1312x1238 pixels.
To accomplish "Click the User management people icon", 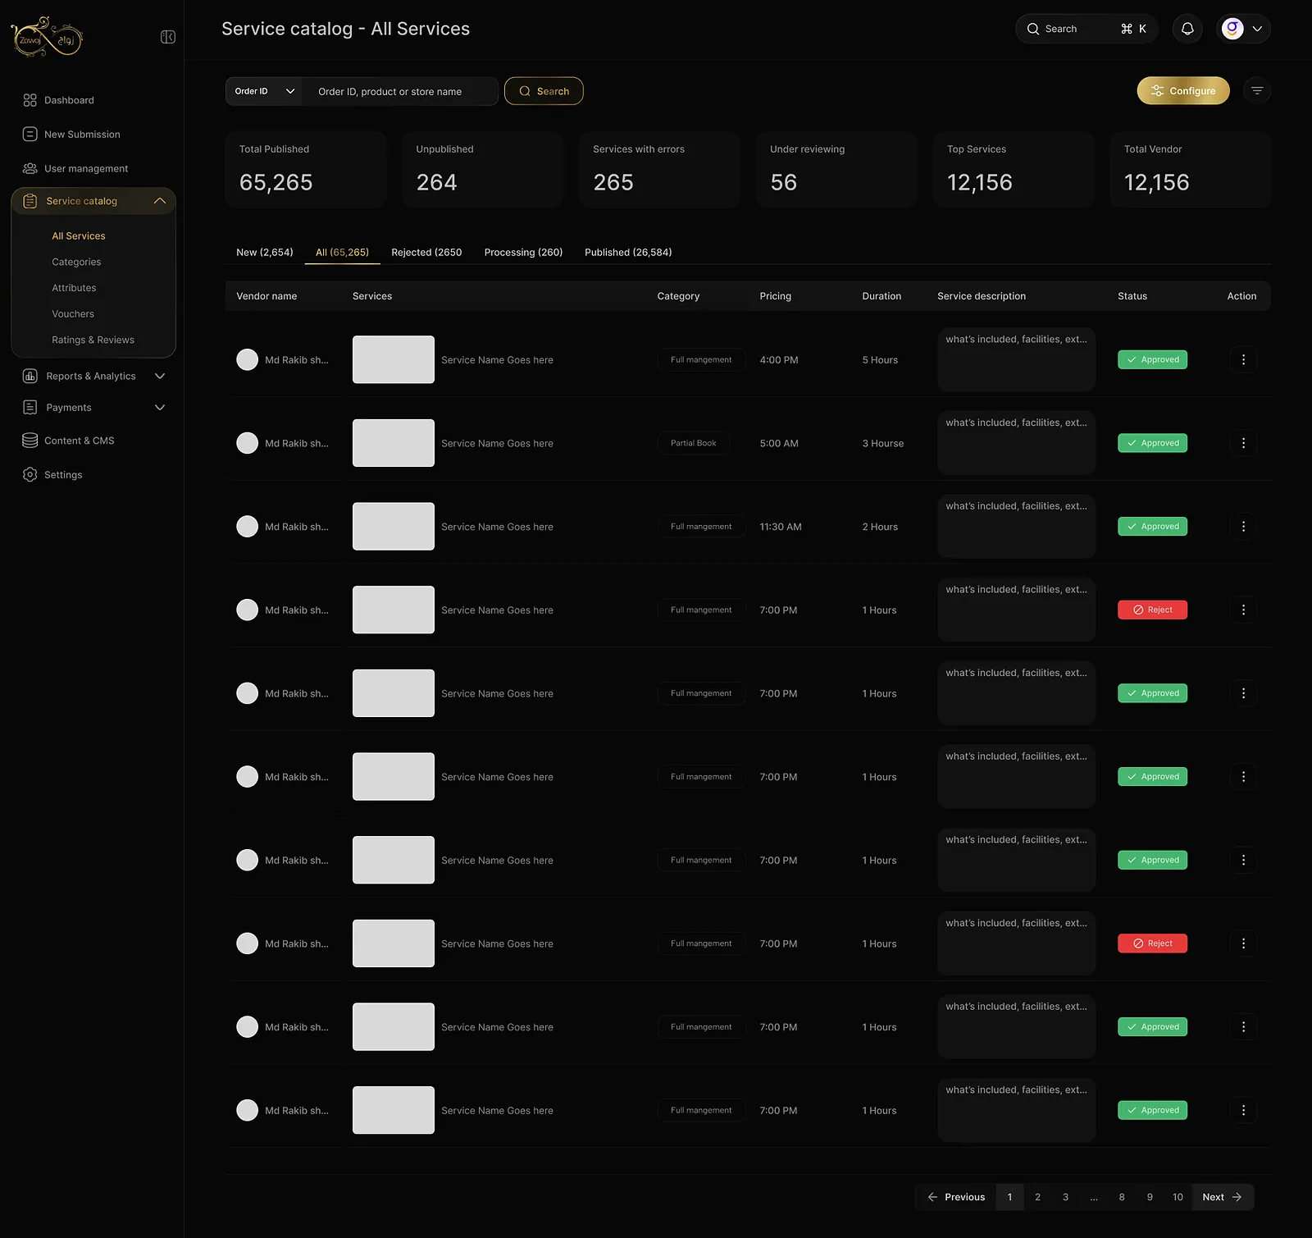I will pos(30,168).
